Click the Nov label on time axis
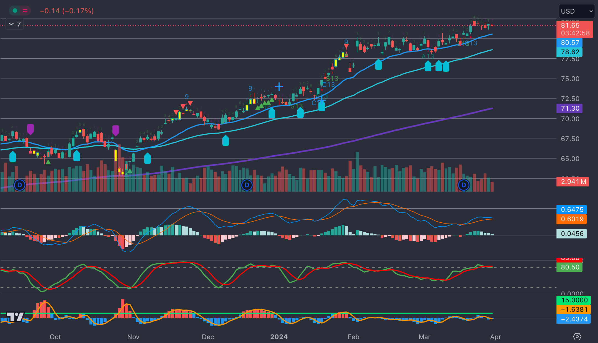 [x=133, y=337]
